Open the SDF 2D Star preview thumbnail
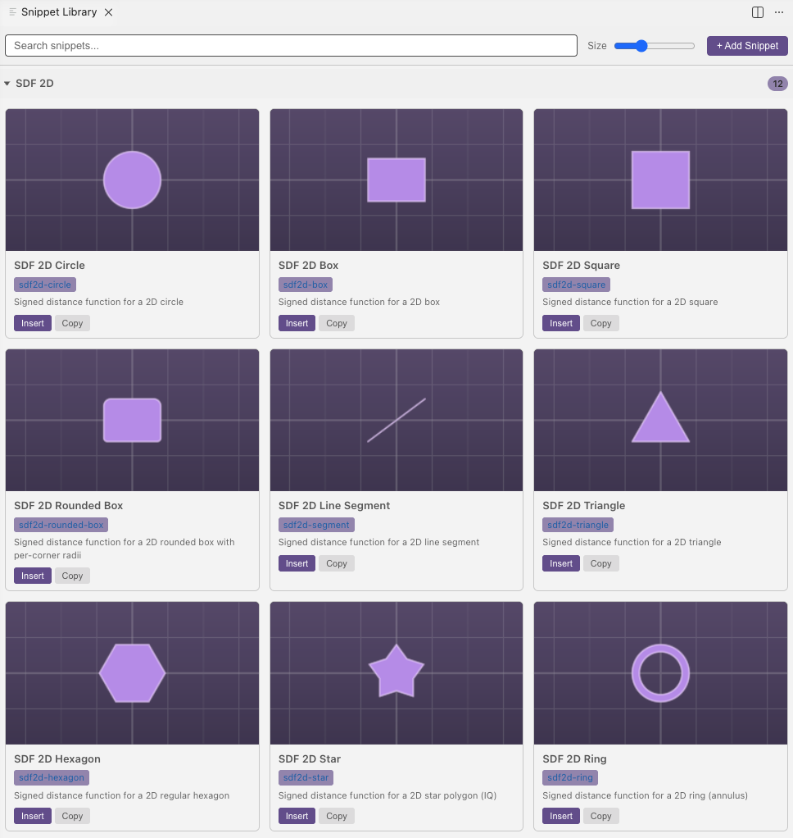This screenshot has height=838, width=793. pyautogui.click(x=396, y=673)
